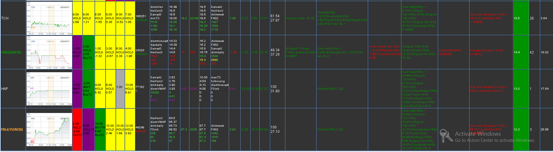The width and height of the screenshot is (553, 152).
Task: Open the PNJ price chart thumbnail
Action: (x=49, y=130)
